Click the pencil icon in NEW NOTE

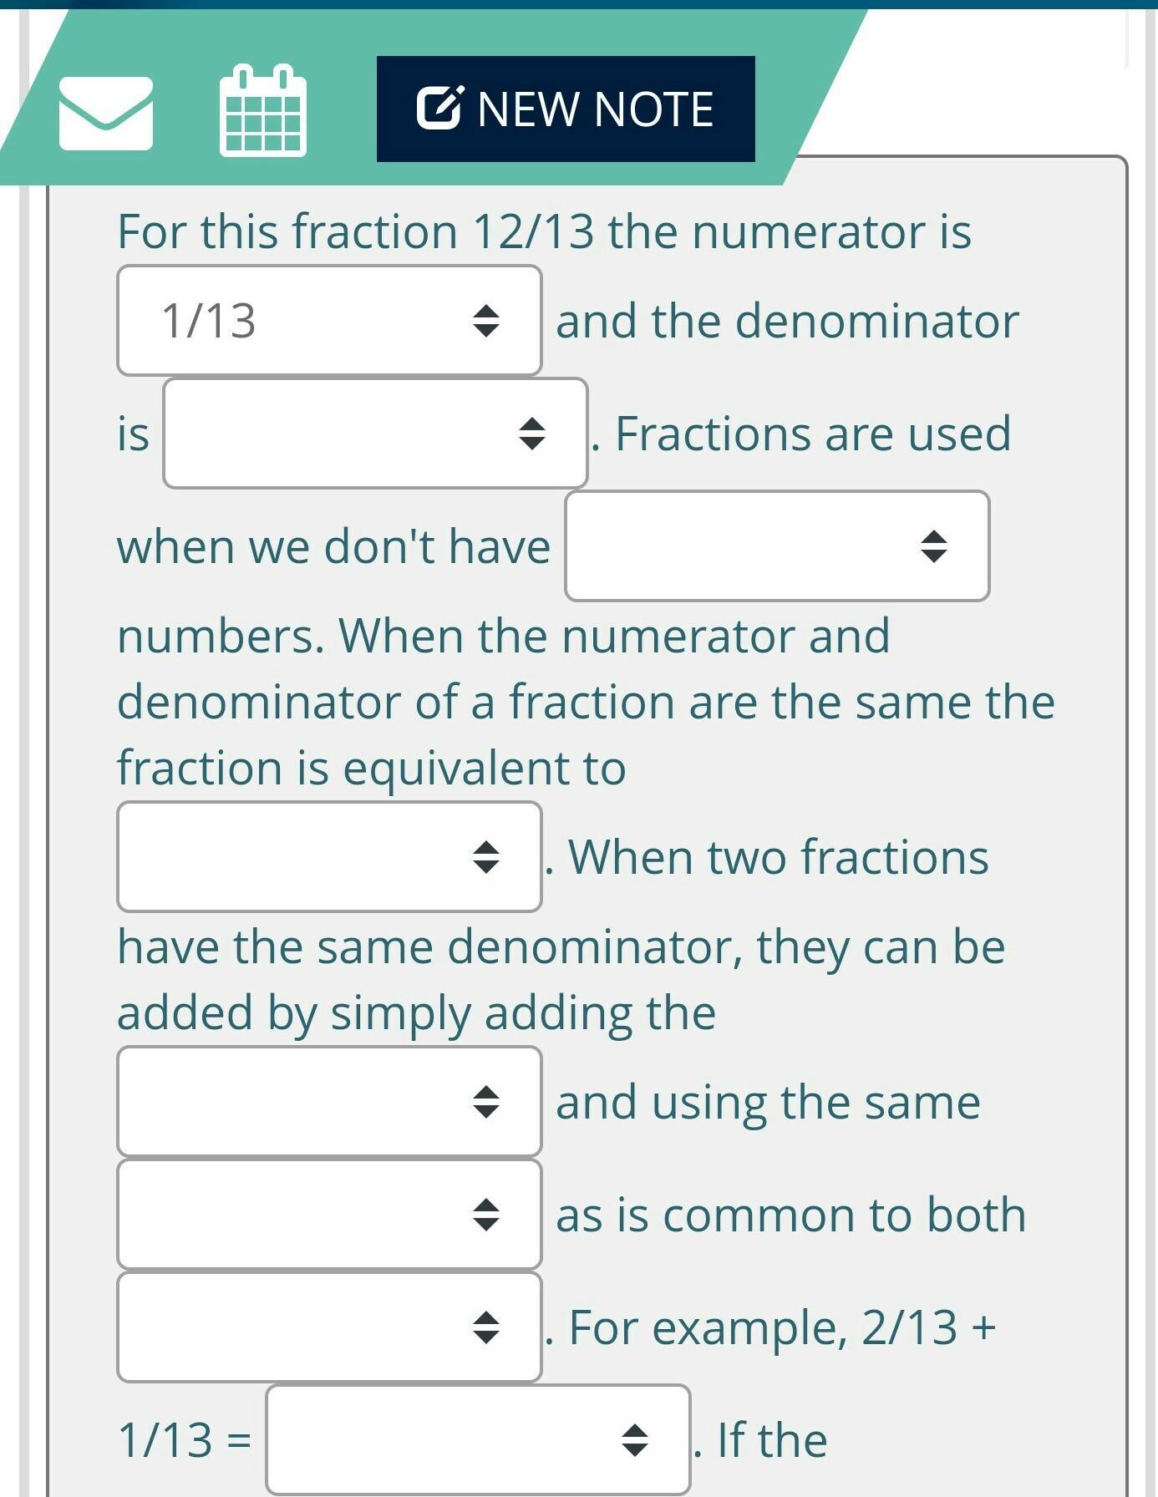click(x=439, y=108)
